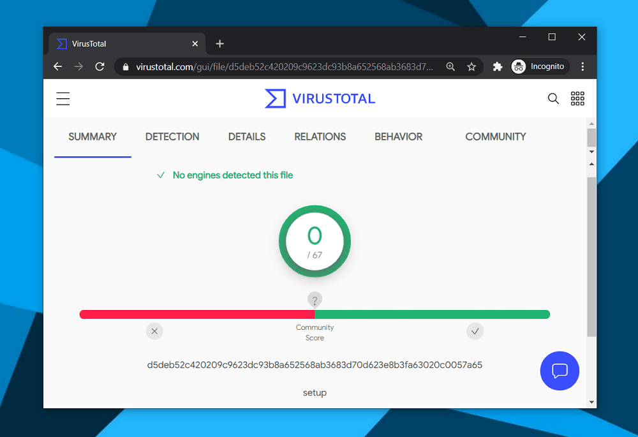Image resolution: width=638 pixels, height=437 pixels.
Task: Switch to the COMMUNITY tab
Action: pos(496,137)
